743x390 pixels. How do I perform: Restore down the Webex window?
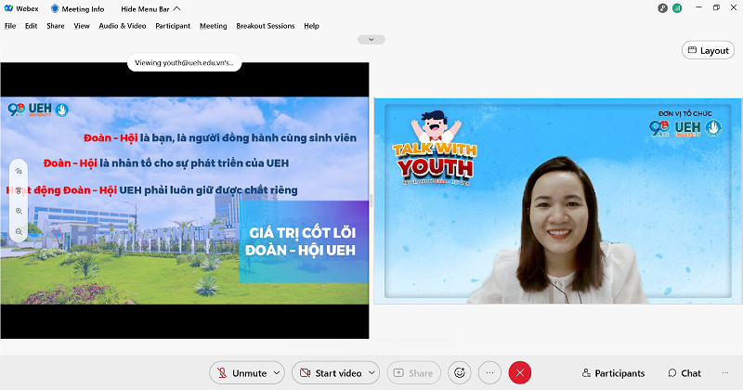point(716,7)
